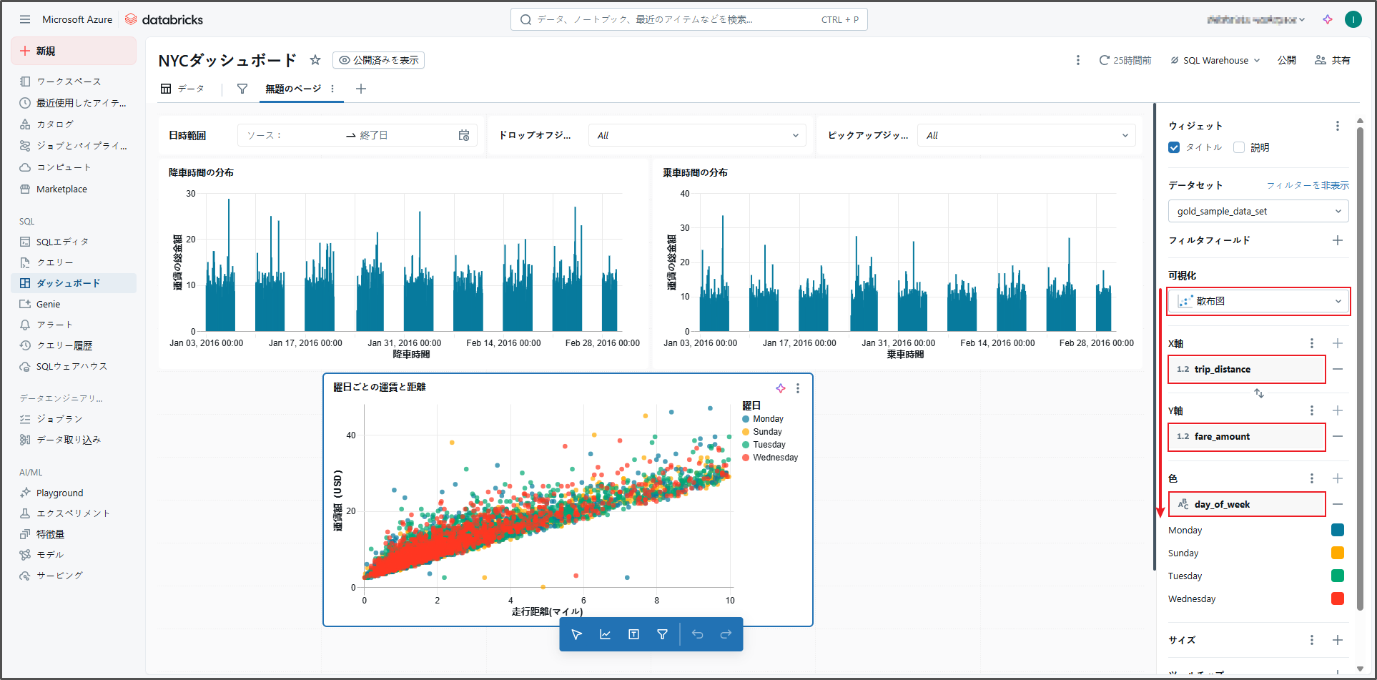Click the add filter tool in bottom toolbar

(662, 634)
